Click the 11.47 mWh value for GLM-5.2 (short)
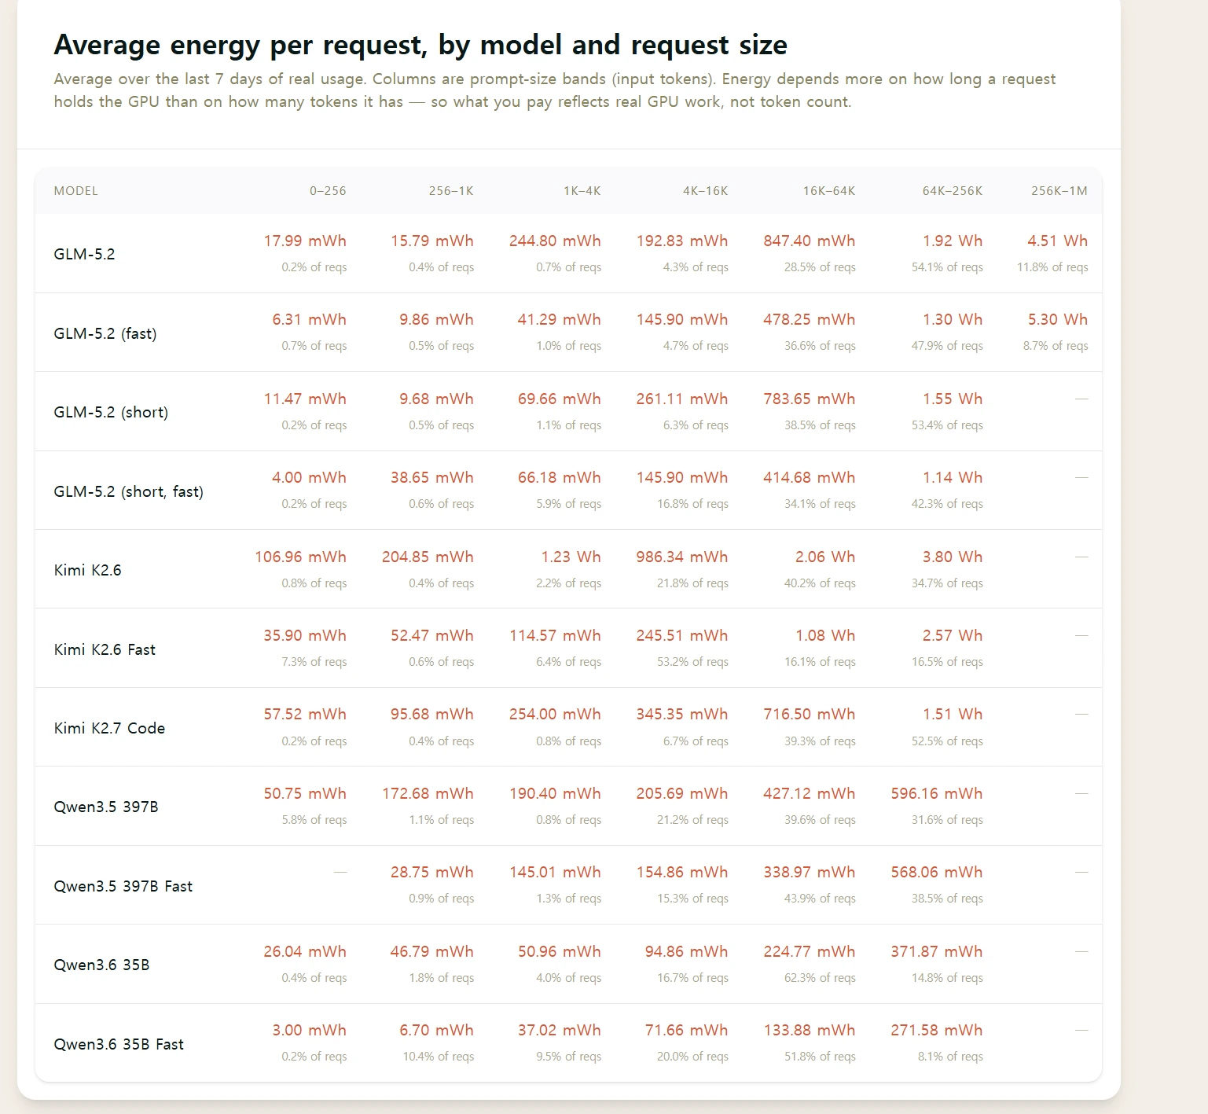 tap(305, 399)
